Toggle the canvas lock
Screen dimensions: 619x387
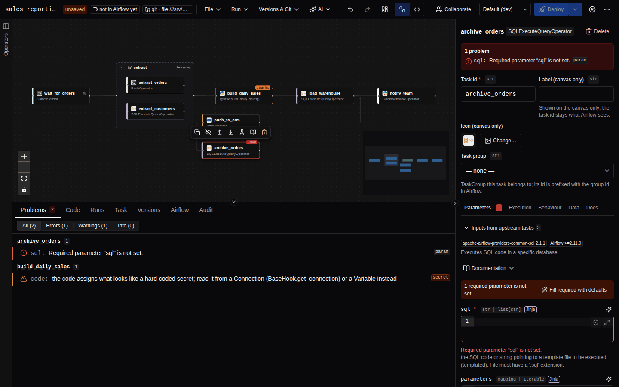pos(24,190)
